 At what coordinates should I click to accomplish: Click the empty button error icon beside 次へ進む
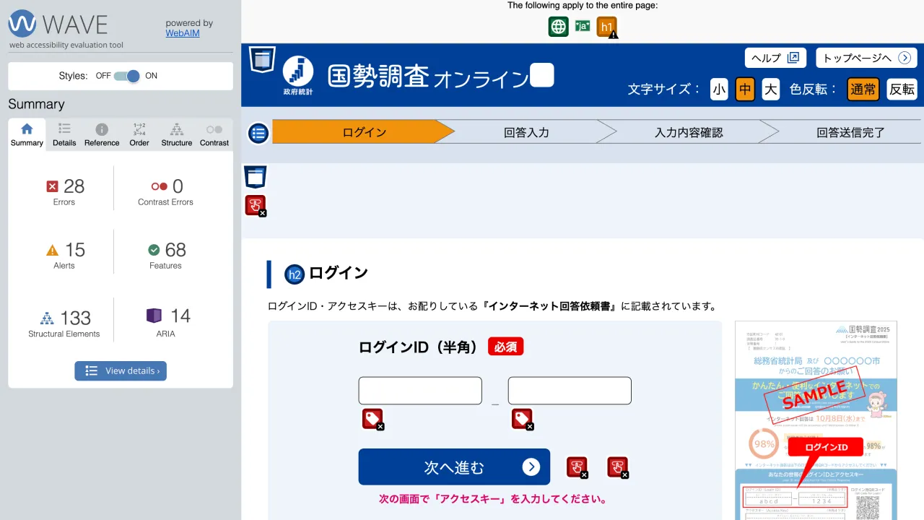tap(577, 467)
